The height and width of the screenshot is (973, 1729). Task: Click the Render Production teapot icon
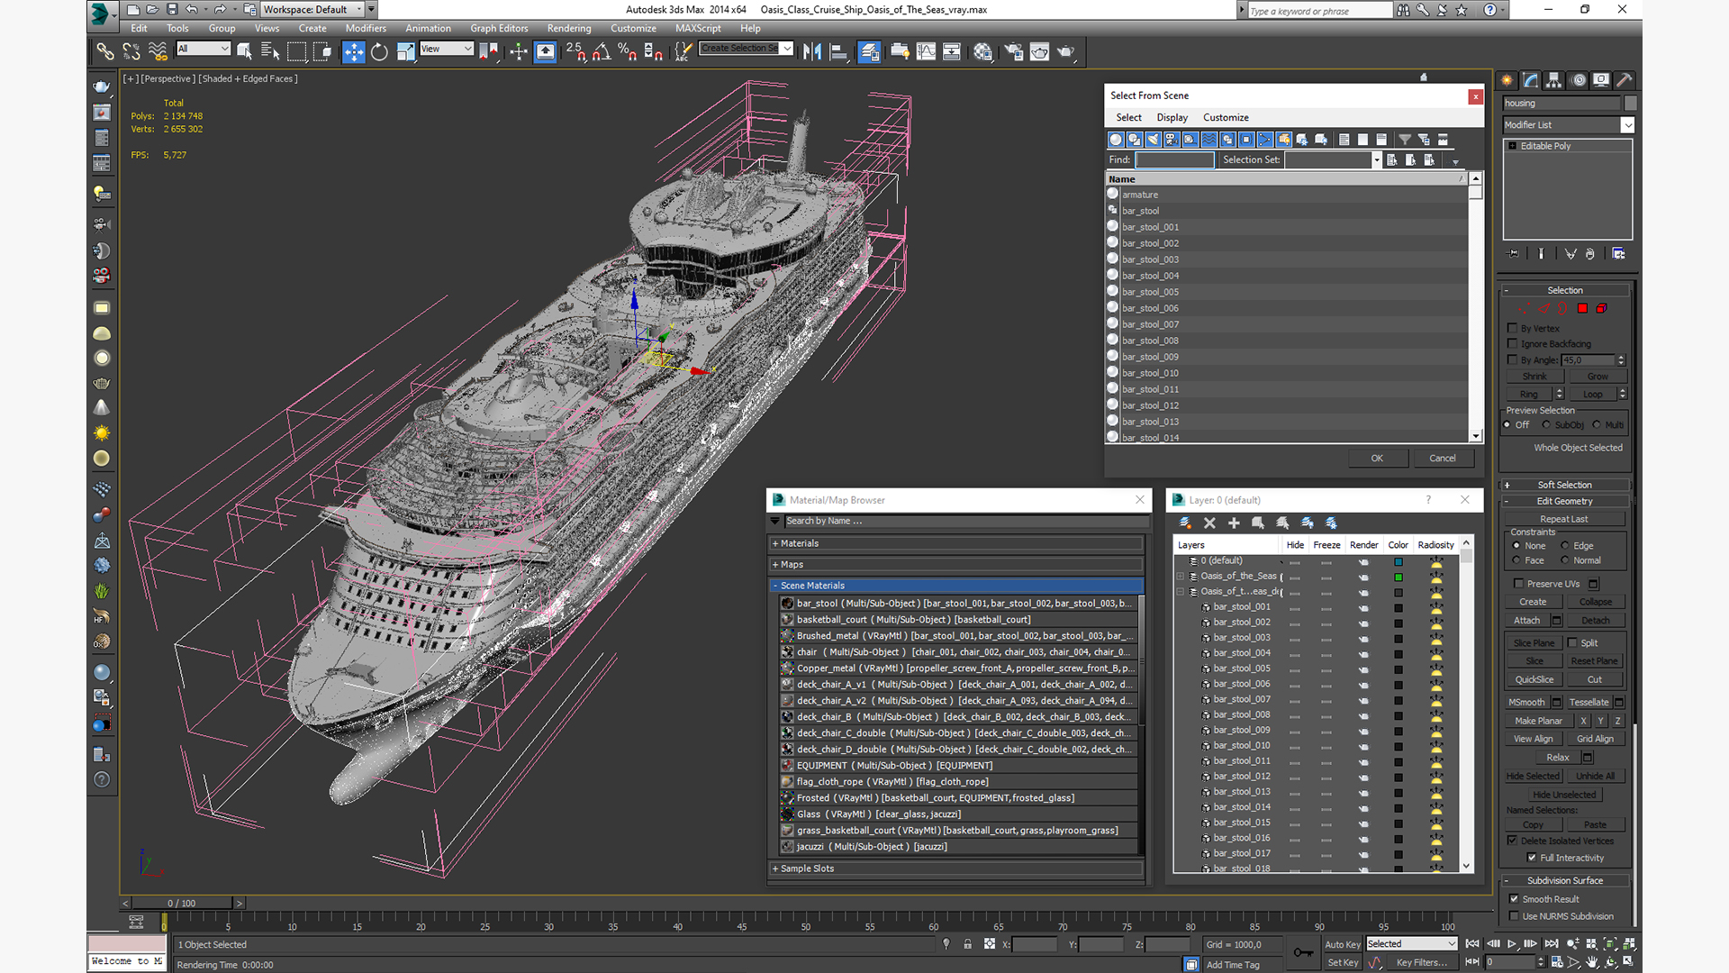click(x=1066, y=51)
